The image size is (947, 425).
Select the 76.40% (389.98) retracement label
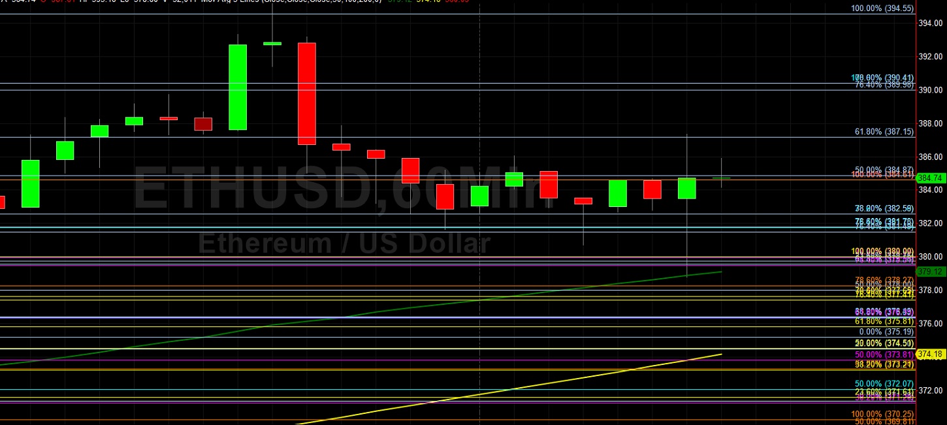(883, 85)
